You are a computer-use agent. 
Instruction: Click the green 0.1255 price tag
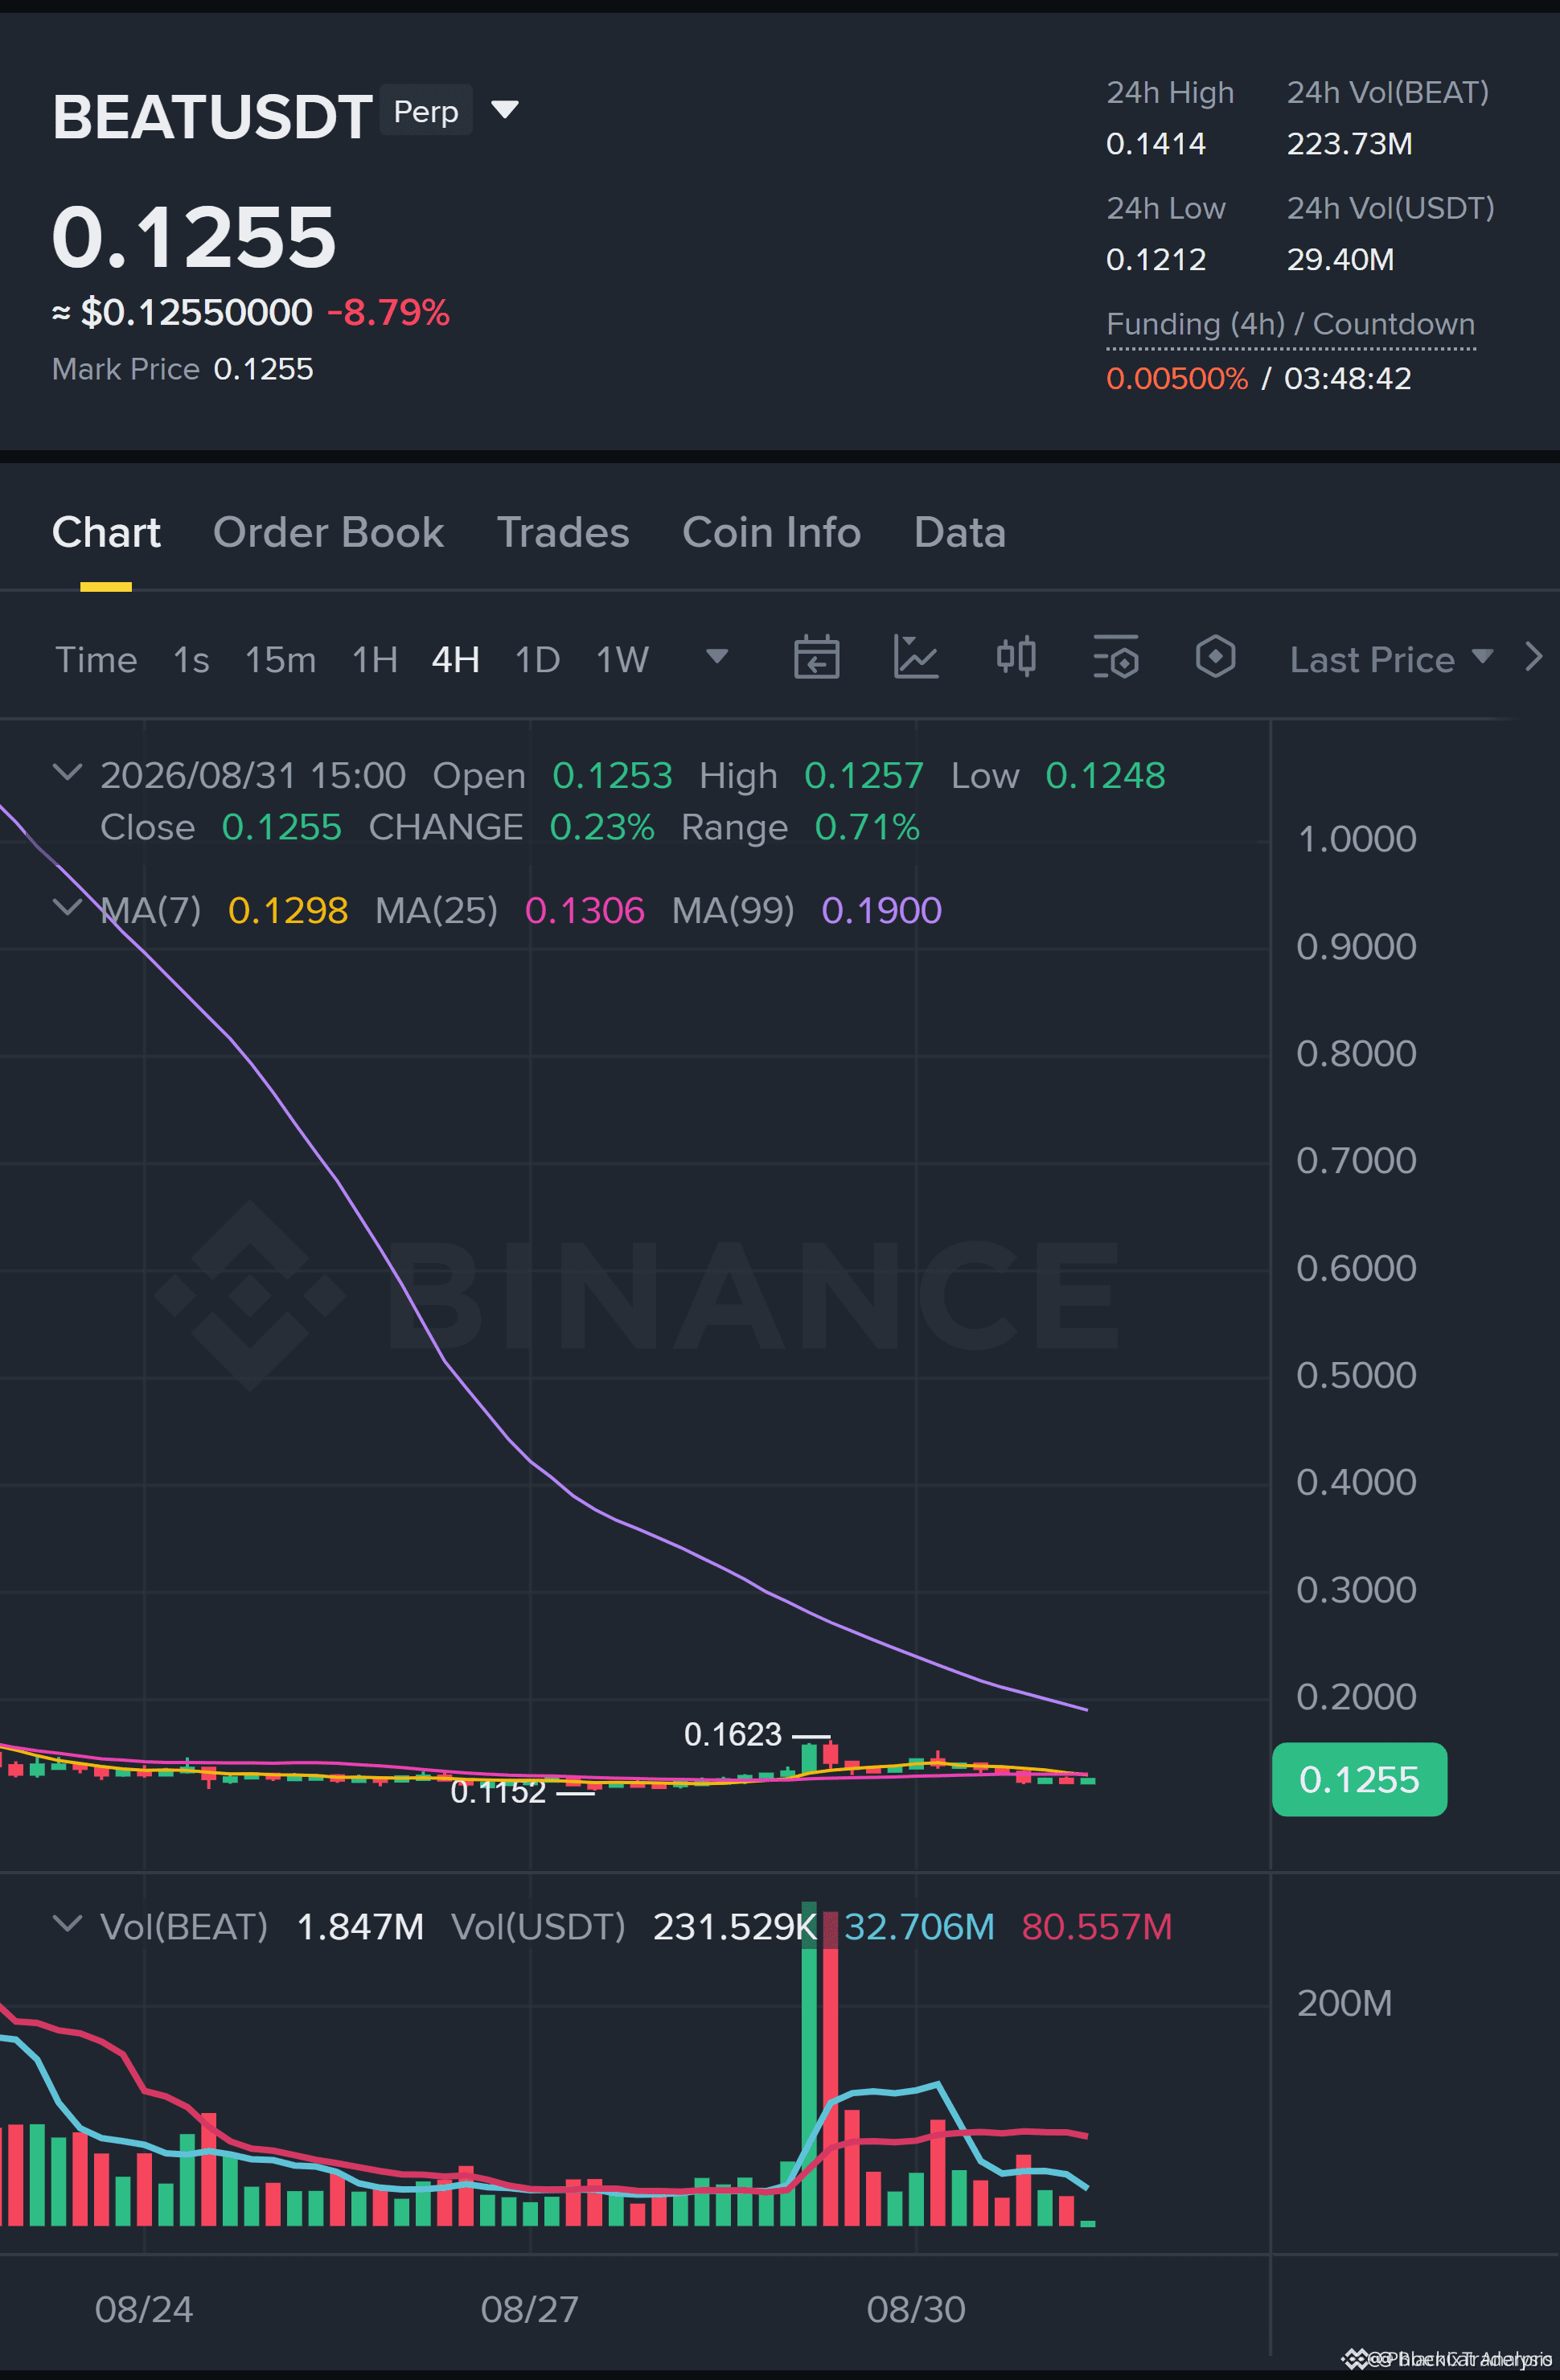pos(1359,1779)
